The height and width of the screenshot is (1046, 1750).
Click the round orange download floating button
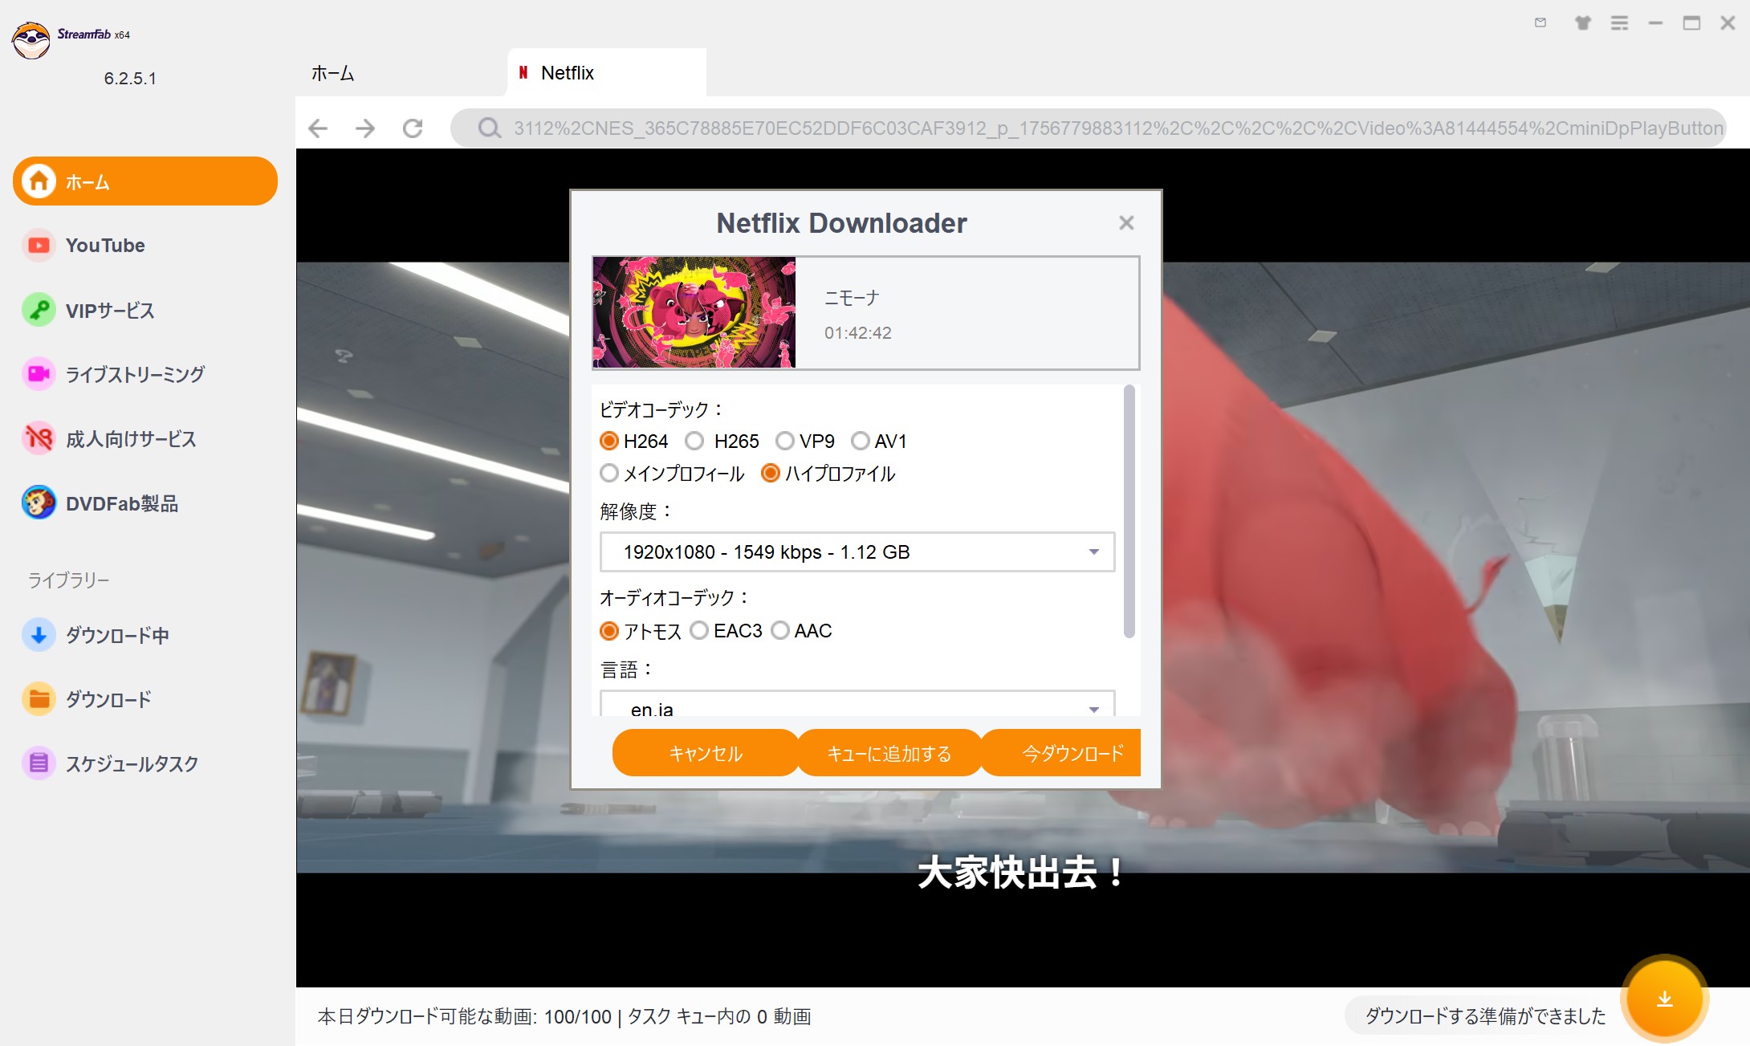pos(1665,999)
